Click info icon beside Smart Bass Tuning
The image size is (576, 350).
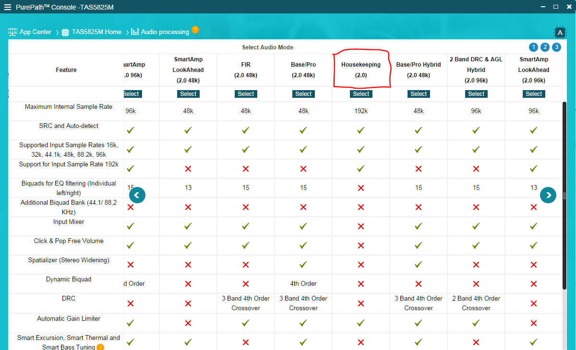tap(100, 347)
